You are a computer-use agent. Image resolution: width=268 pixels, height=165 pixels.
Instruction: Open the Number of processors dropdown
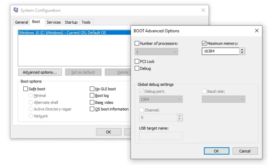point(156,52)
